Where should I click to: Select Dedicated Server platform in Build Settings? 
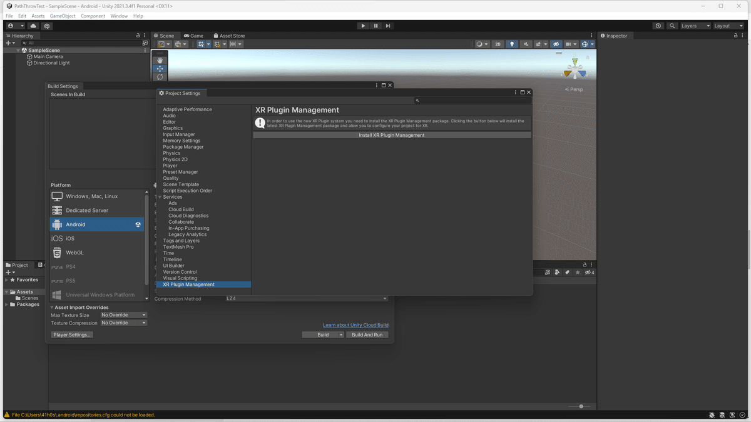click(97, 210)
